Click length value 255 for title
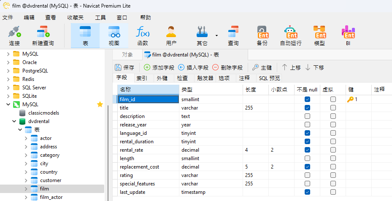This screenshot has height=201, width=392. 249,108
